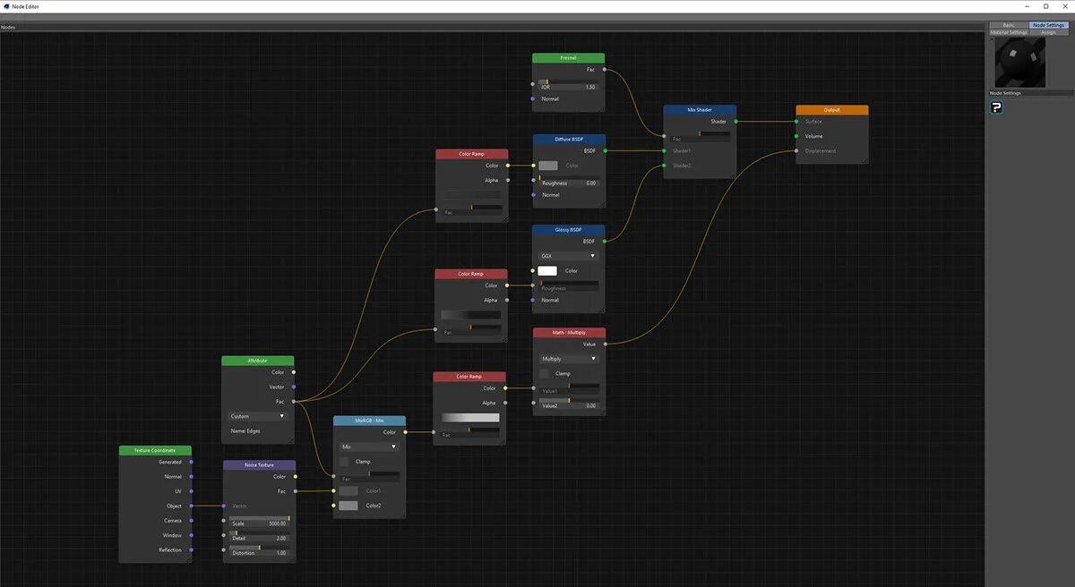Click the Assign button
Image resolution: width=1075 pixels, height=587 pixels.
1049,30
